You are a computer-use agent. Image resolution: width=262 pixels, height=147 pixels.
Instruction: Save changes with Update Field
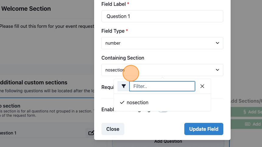coord(204,129)
